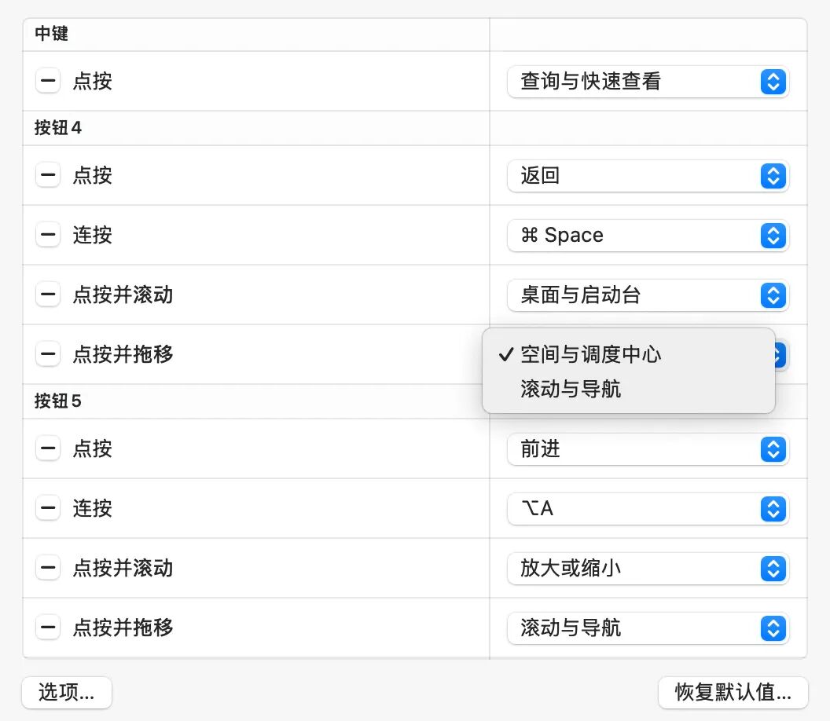Remove 点按并滚动 gesture under 按钮 5
The height and width of the screenshot is (721, 830).
point(48,568)
